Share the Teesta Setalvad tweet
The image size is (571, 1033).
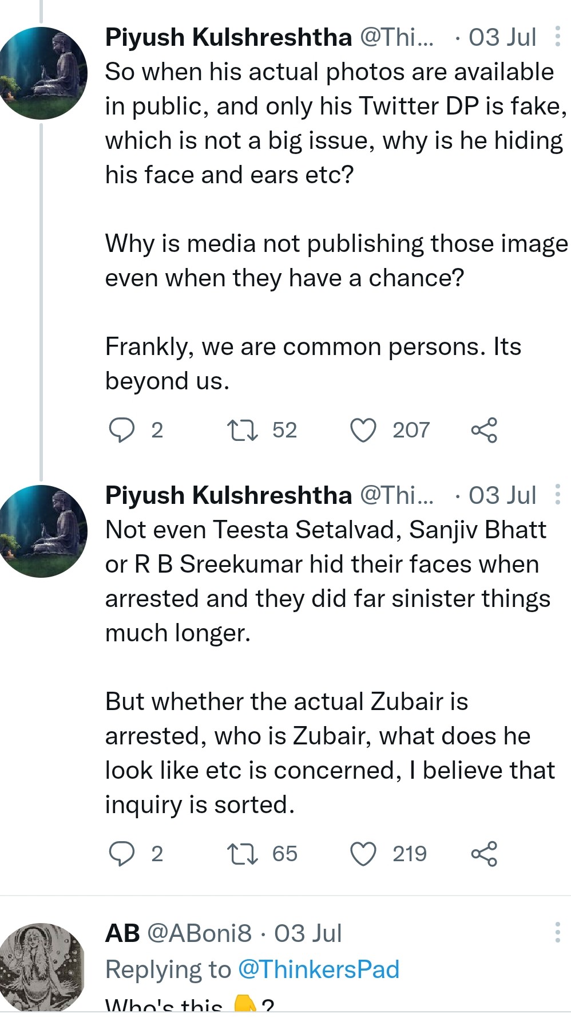(484, 854)
